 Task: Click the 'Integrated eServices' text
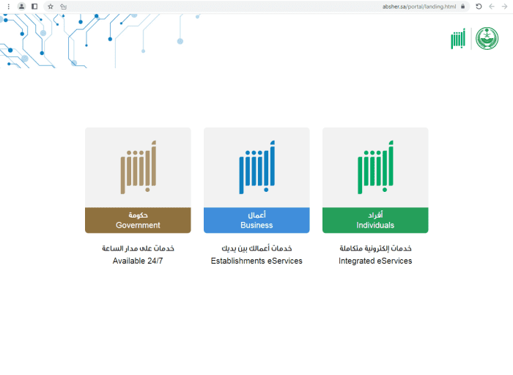tap(375, 261)
